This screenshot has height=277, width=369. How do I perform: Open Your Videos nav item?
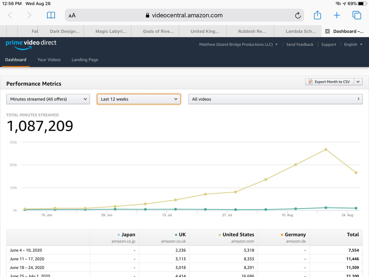49,60
